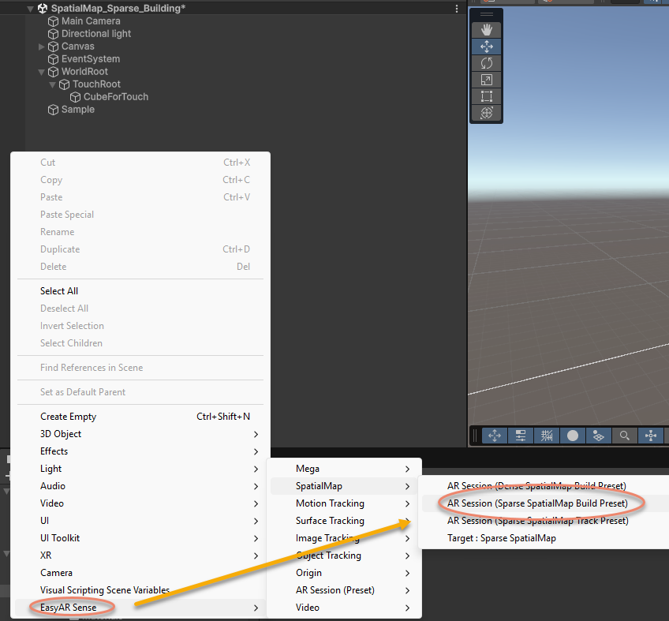669x621 pixels.
Task: Select Main Camera in the hierarchy
Action: tap(91, 21)
